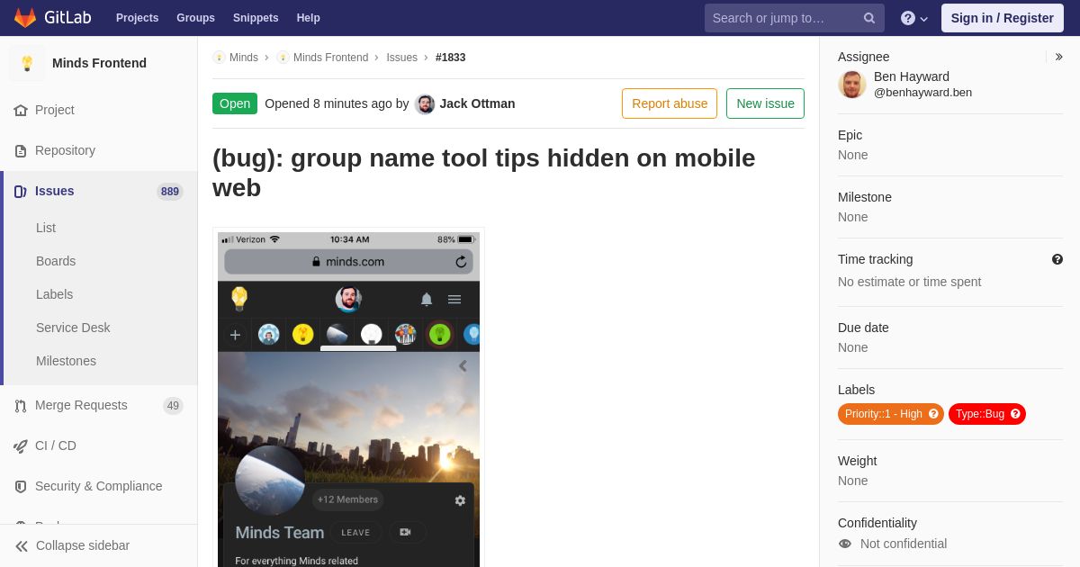This screenshot has width=1080, height=567.
Task: Click the GitLab logo in the header
Action: (50, 18)
